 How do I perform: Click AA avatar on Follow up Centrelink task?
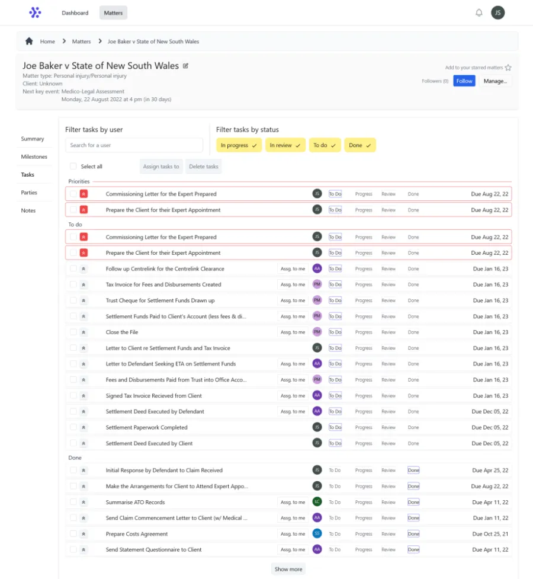click(x=317, y=268)
